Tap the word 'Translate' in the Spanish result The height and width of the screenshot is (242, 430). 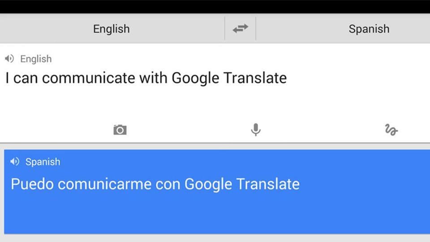268,184
